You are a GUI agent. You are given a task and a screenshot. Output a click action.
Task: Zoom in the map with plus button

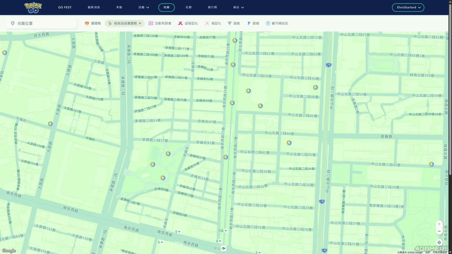(439, 224)
